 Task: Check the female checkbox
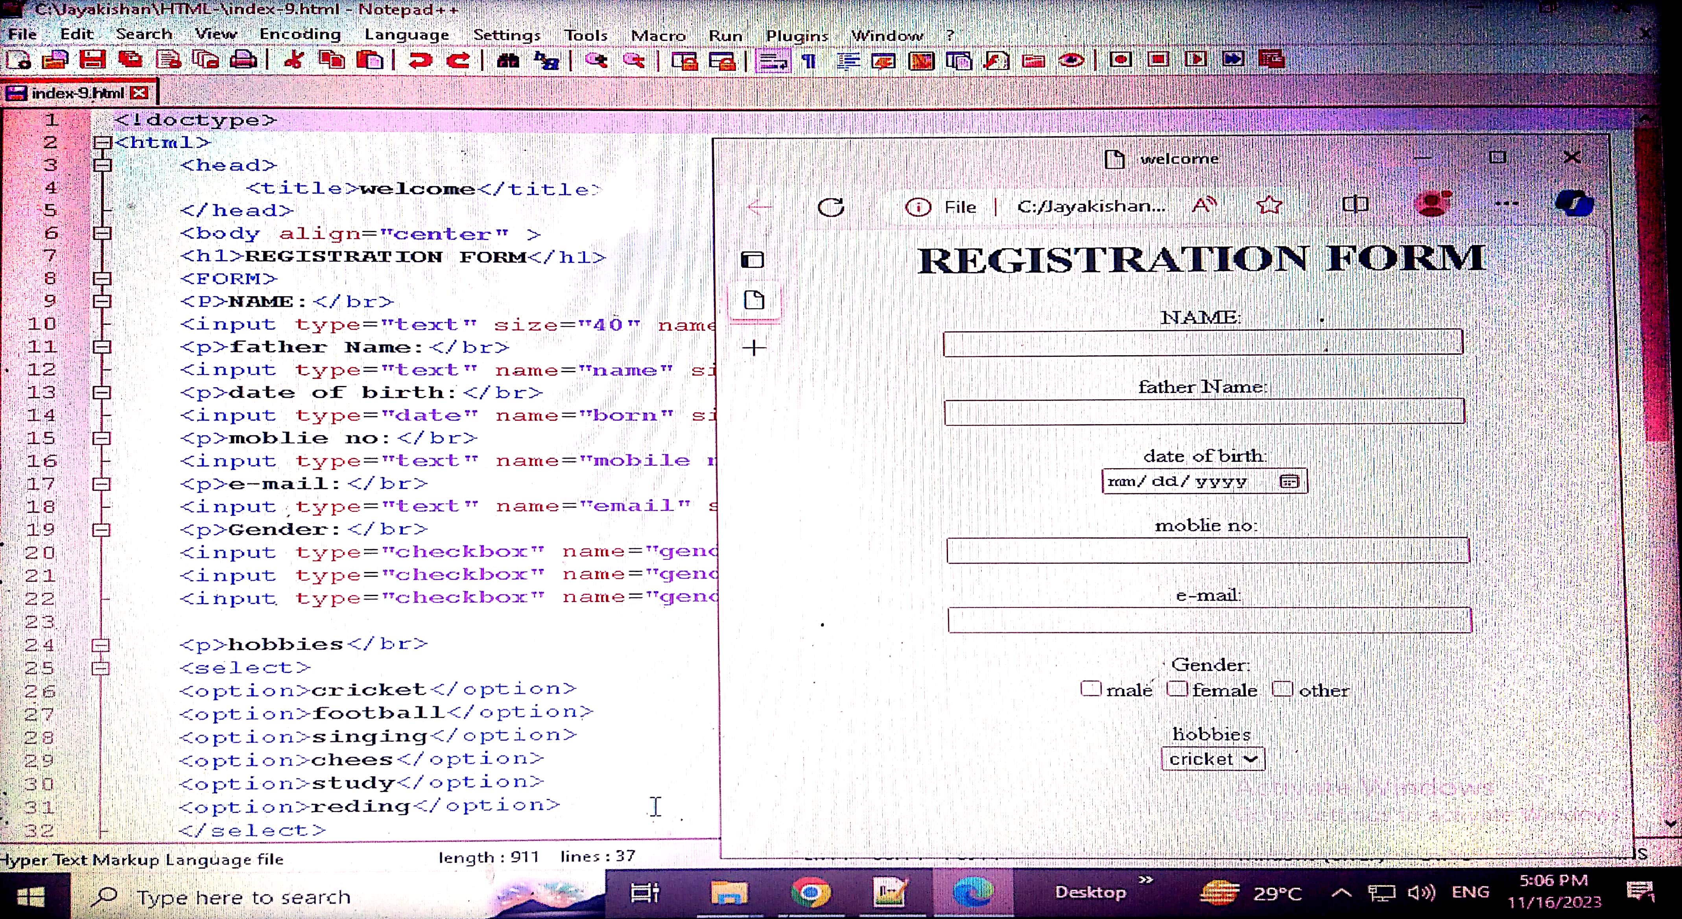pos(1177,689)
